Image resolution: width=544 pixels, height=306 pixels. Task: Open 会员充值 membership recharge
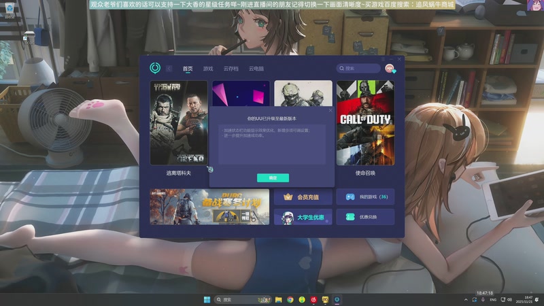tap(303, 197)
